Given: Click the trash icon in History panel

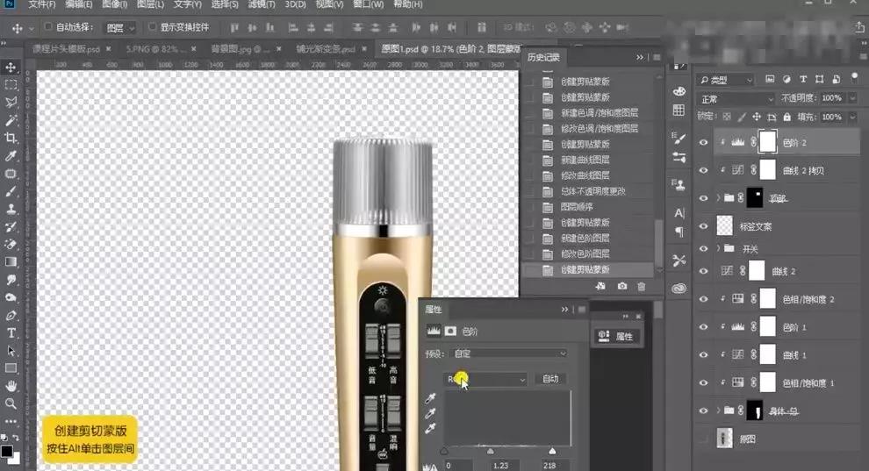Looking at the screenshot, I should coord(642,286).
